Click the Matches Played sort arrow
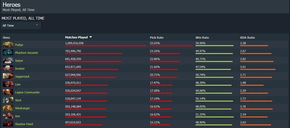This screenshot has height=128, width=290. 91,37
